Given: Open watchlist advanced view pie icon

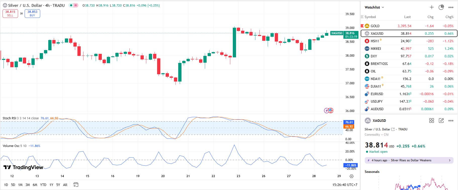Looking at the screenshot, I should (441, 7).
